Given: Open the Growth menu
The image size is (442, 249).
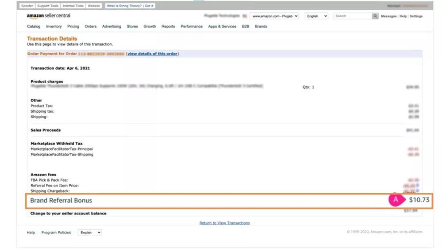Looking at the screenshot, I should click(150, 26).
